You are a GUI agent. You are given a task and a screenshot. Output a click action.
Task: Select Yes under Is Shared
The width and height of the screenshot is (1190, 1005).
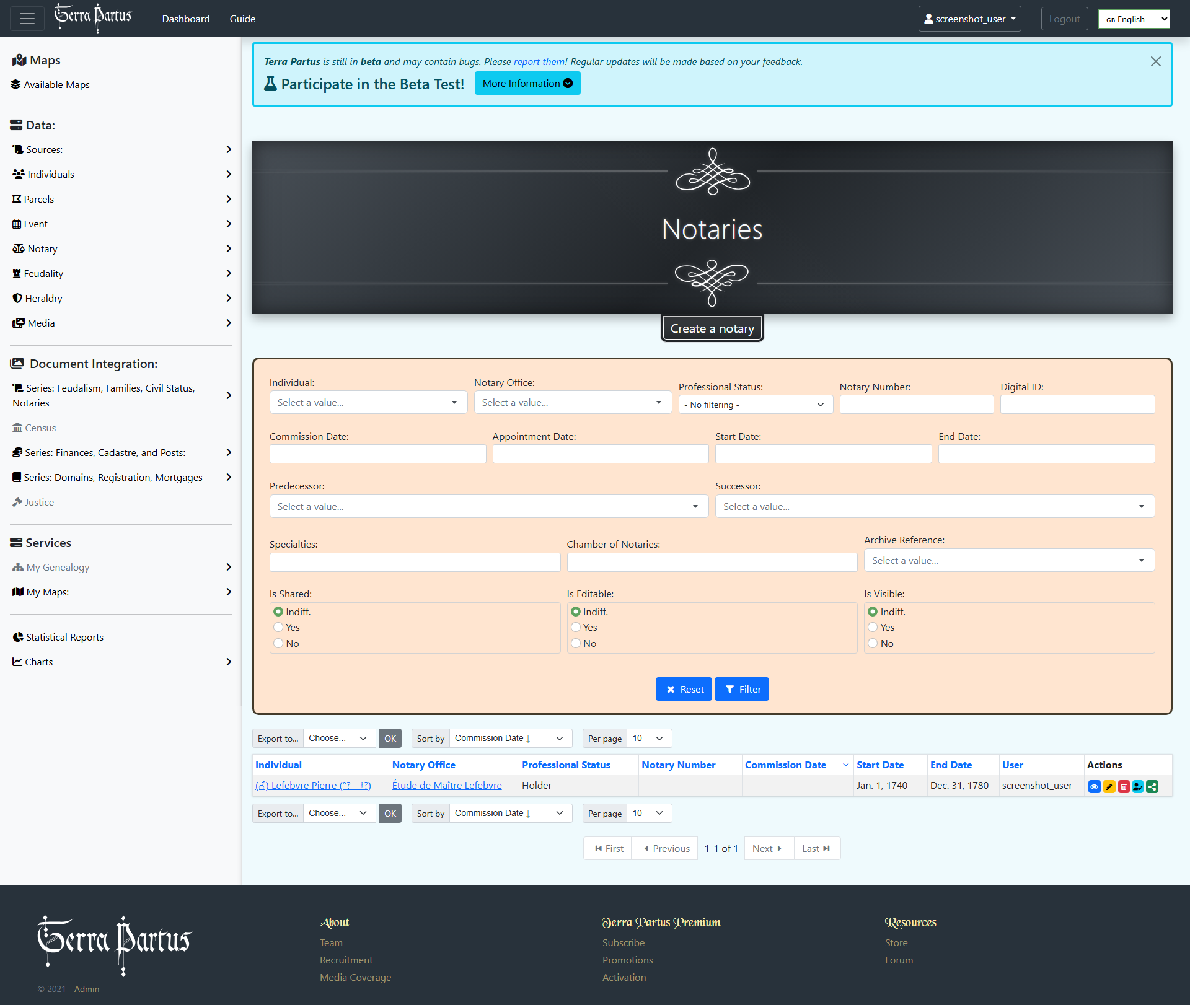point(278,628)
